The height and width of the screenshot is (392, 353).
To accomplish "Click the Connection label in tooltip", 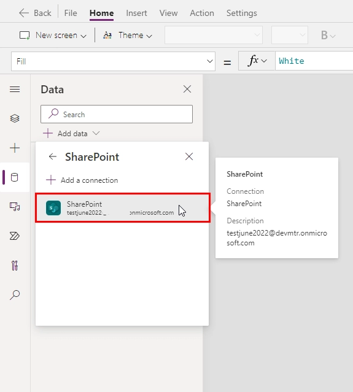I will pos(245,191).
